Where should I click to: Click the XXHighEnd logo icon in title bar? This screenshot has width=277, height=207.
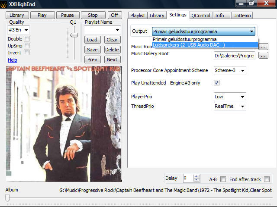[x=3, y=4]
